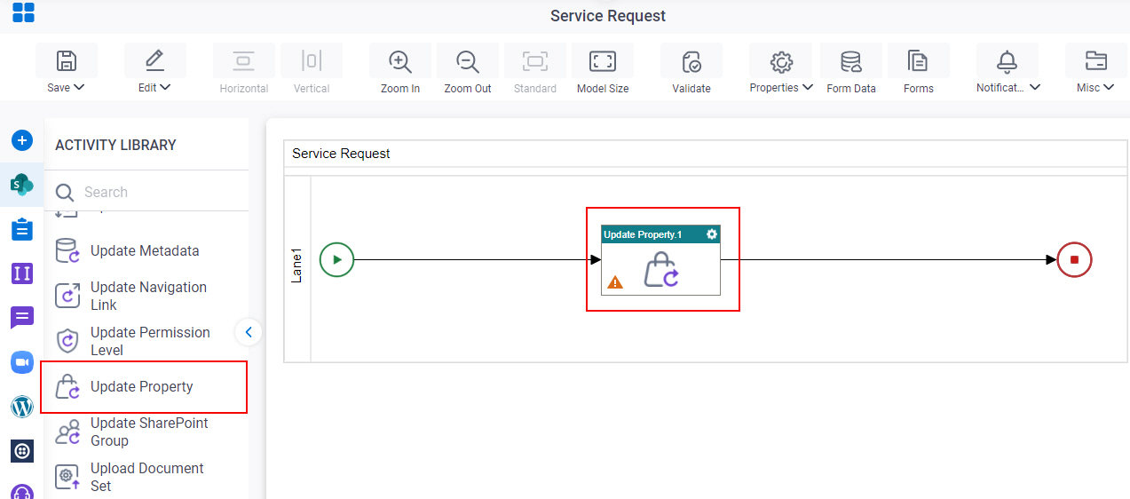Open the Properties dropdown arrow
The height and width of the screenshot is (499, 1130).
(808, 87)
